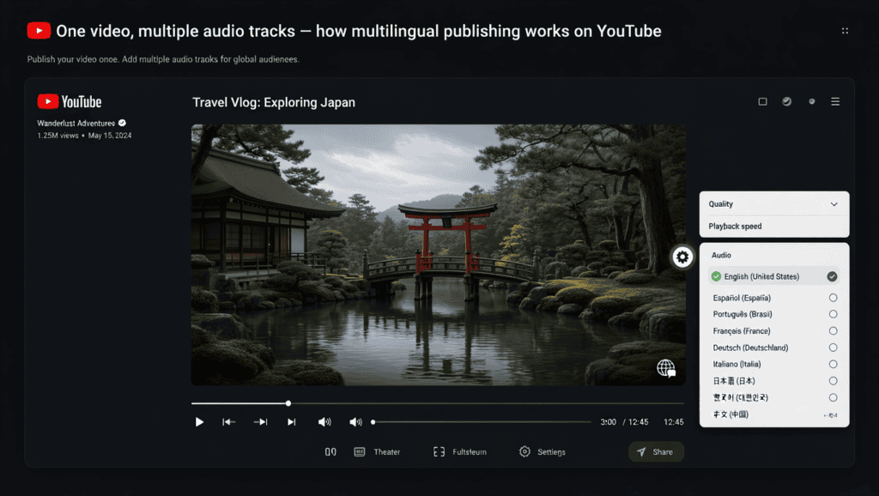Click the Japanese garden video frame
Viewport: 879px width, 496px height.
click(x=438, y=255)
